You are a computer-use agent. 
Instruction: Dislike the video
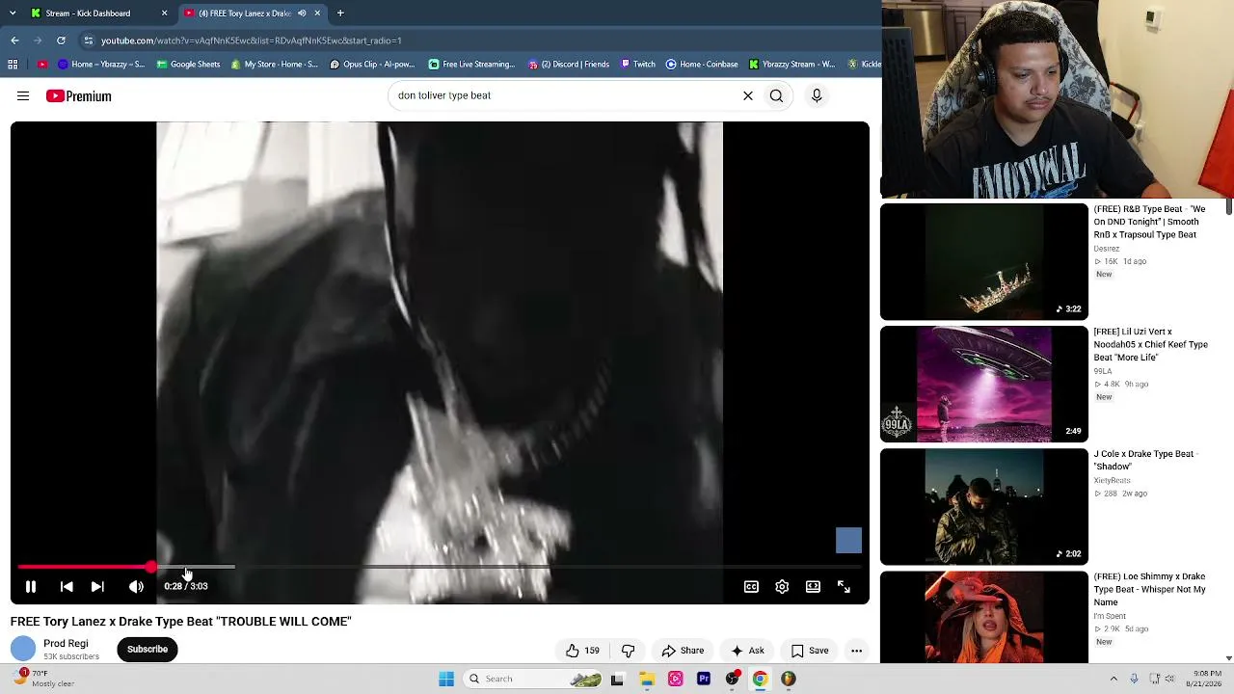[x=628, y=651]
